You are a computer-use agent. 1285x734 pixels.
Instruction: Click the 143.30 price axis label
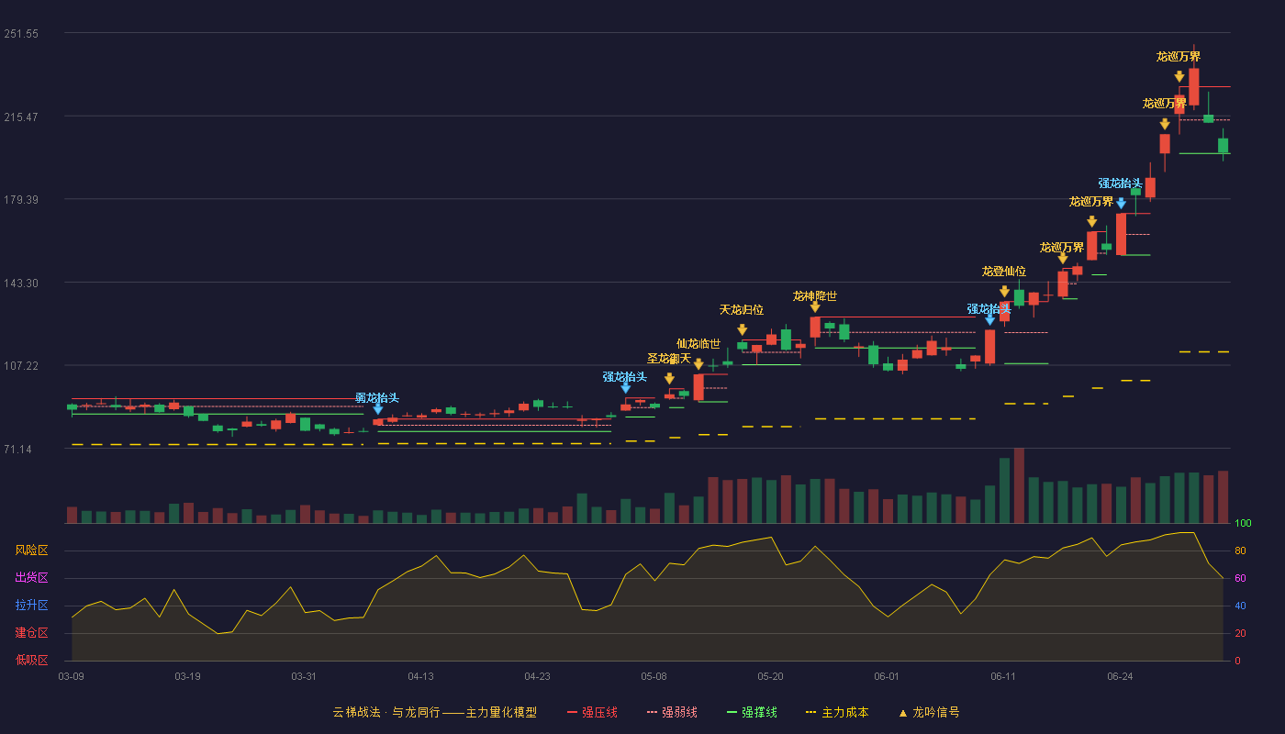pos(21,284)
